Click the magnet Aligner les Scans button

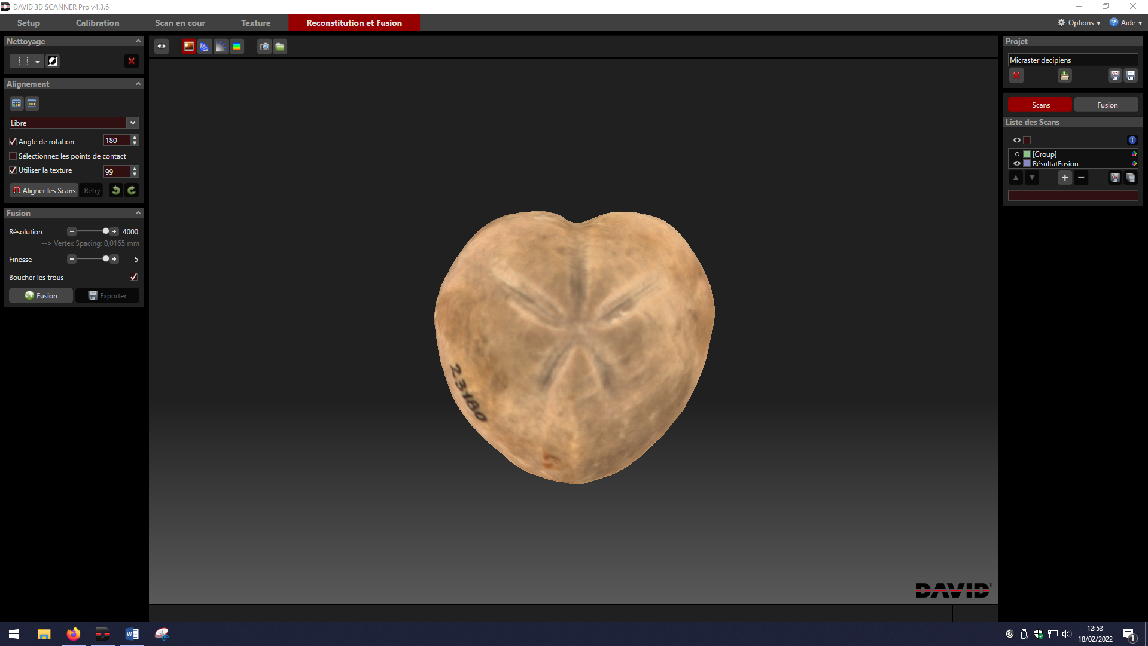point(44,191)
